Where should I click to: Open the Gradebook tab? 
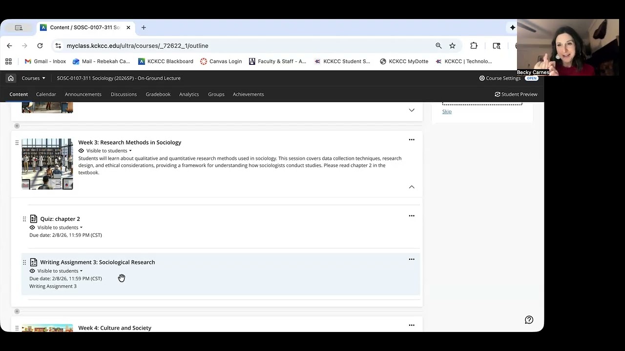point(158,94)
